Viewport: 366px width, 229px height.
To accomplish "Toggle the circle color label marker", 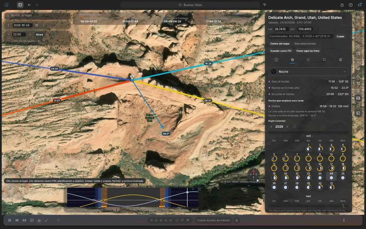I will tap(177, 220).
